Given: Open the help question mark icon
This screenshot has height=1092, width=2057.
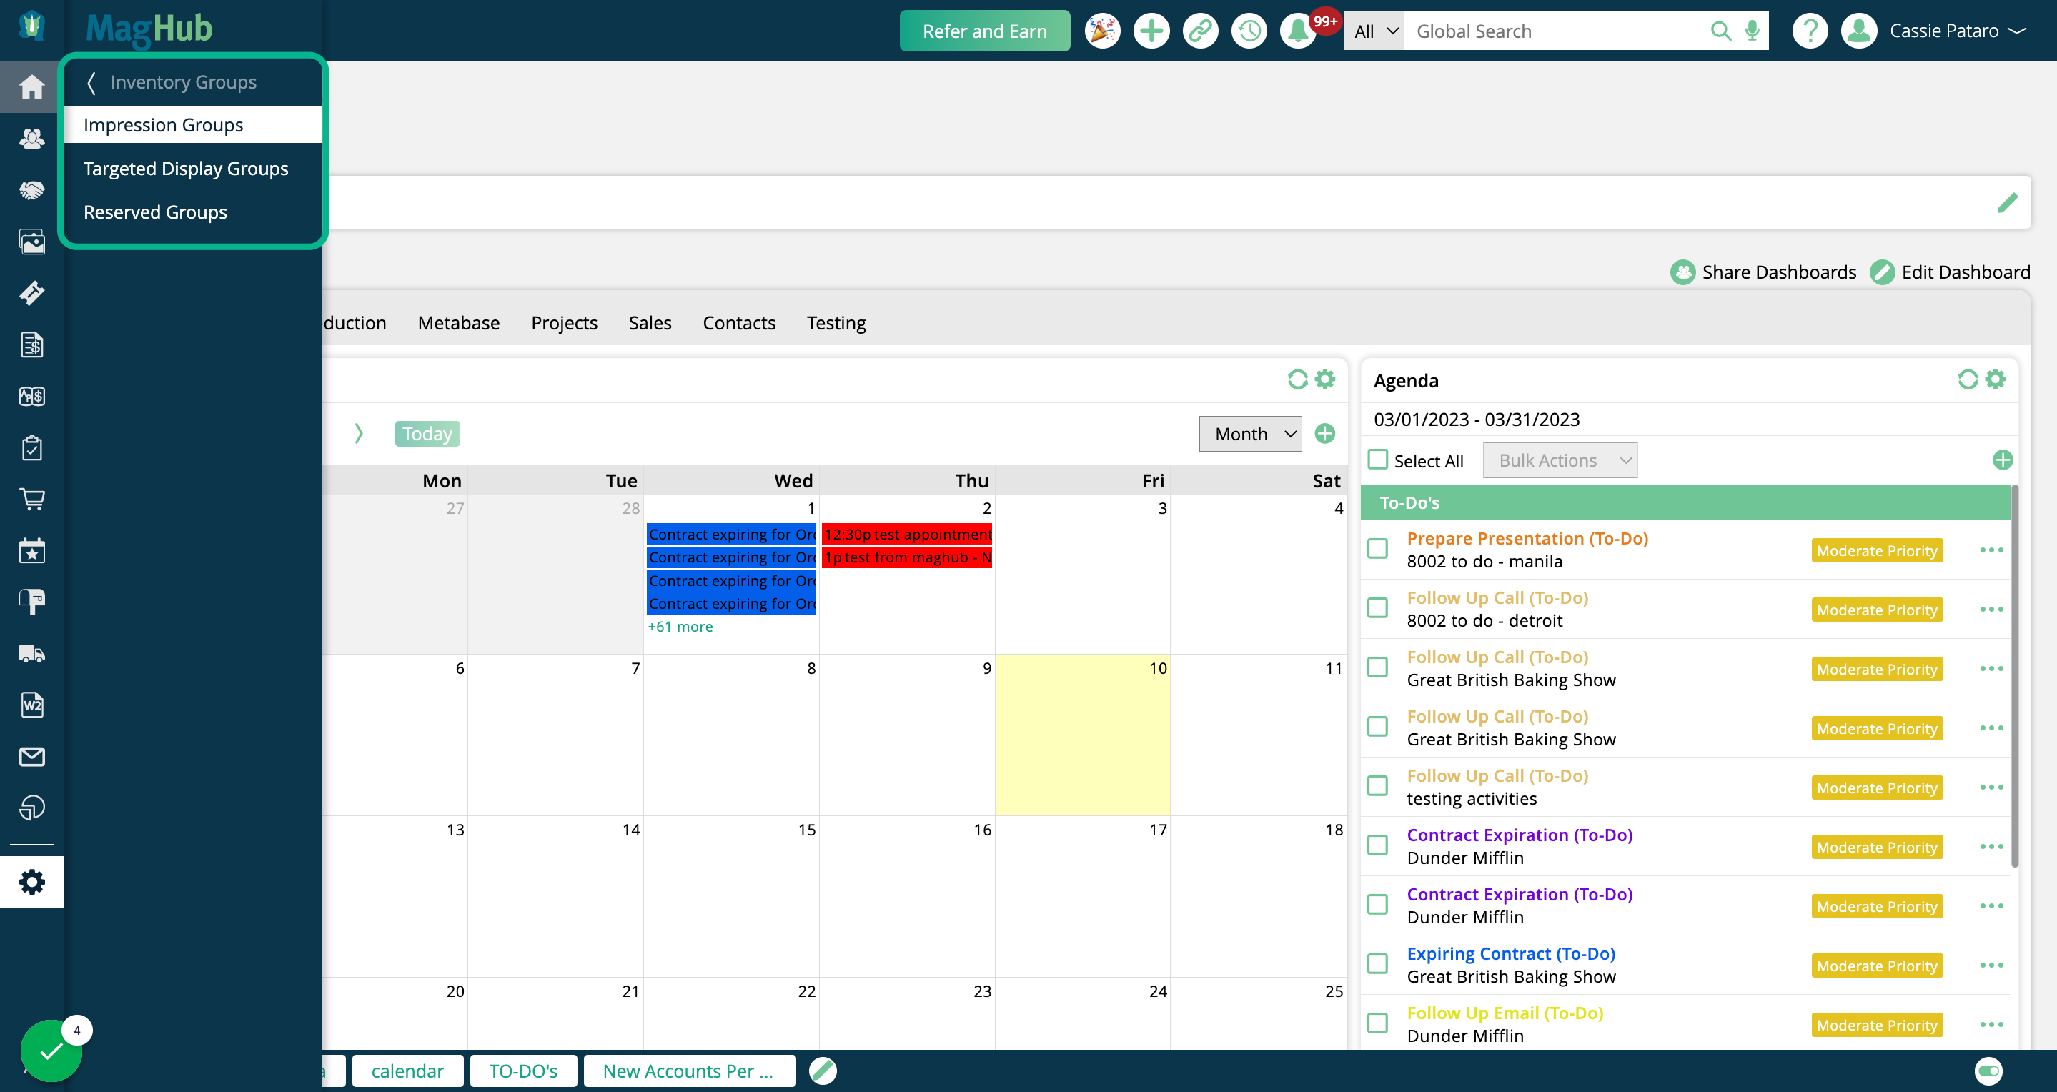Looking at the screenshot, I should (1810, 31).
